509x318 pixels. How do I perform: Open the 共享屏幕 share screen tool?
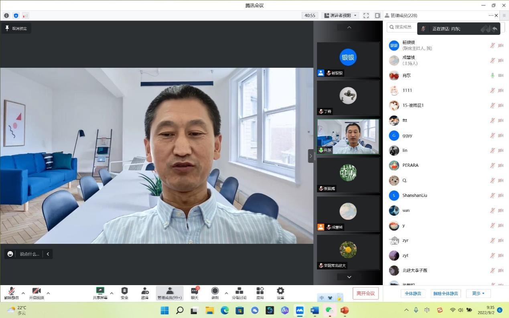click(100, 293)
